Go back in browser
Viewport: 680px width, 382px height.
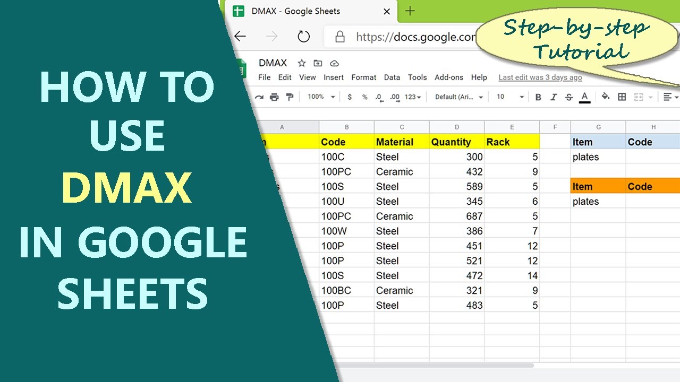(x=241, y=36)
